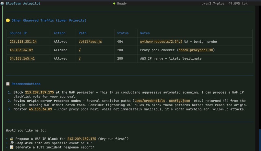Select IP 54.165.165.41 in the table
The image size is (261, 151).
click(22, 58)
